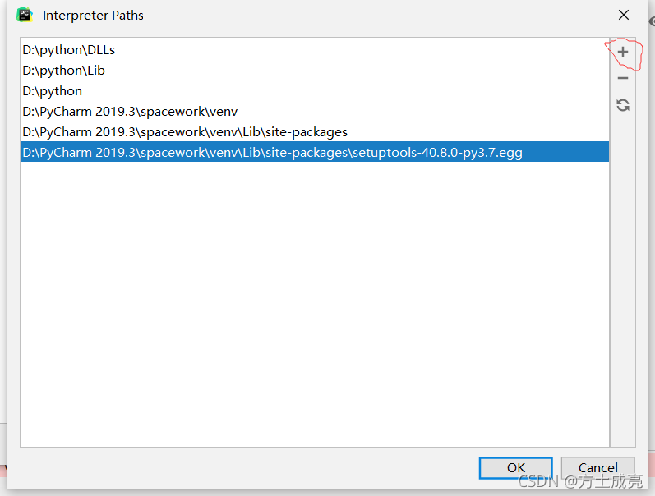Click the plus icon to add path

click(623, 52)
